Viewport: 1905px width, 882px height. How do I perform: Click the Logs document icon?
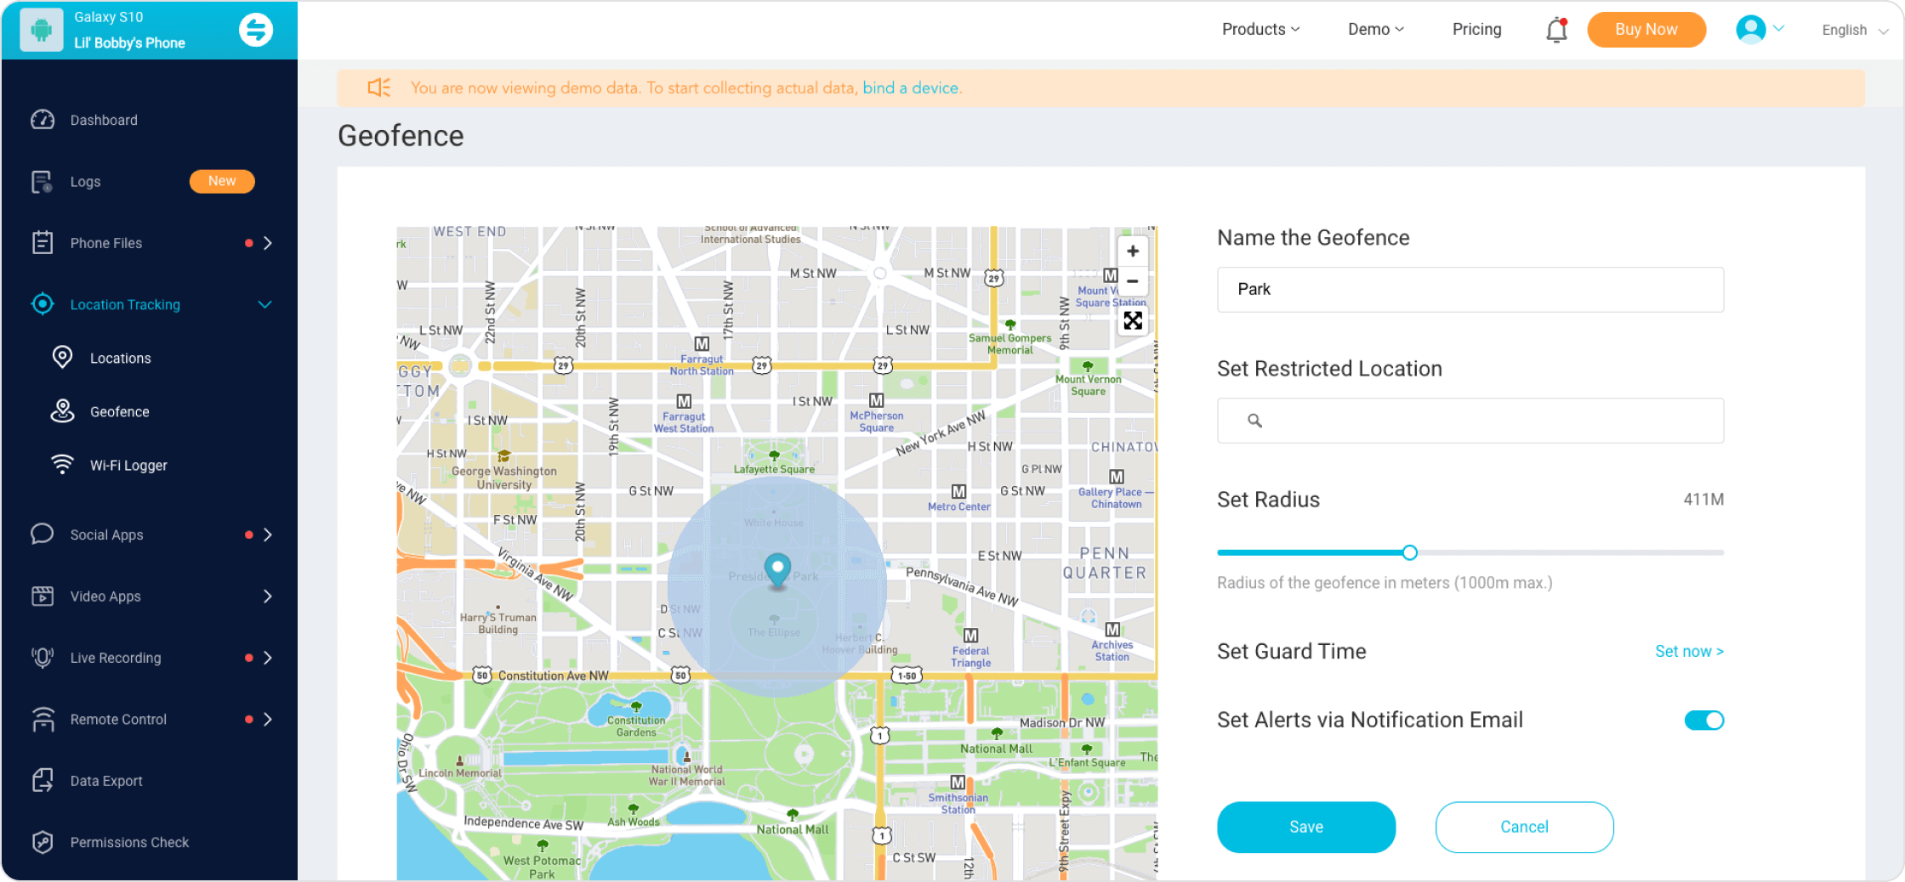[x=42, y=182]
